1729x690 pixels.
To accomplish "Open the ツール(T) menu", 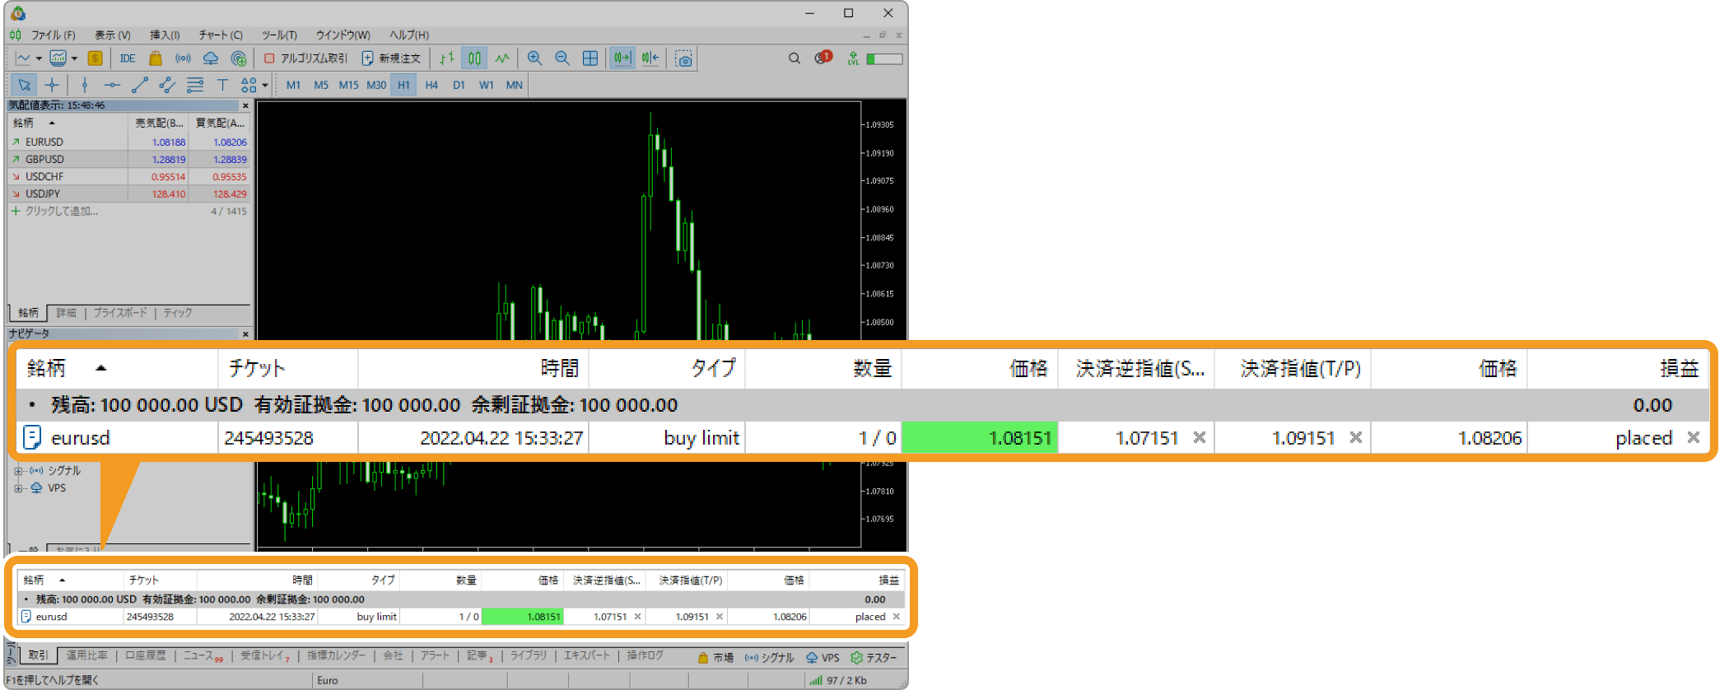I will pos(279,35).
